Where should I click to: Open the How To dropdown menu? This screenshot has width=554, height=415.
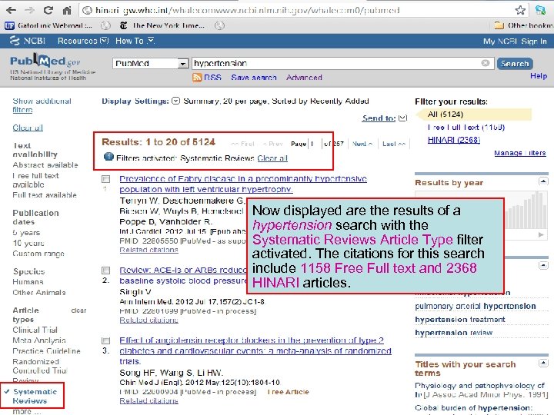135,41
